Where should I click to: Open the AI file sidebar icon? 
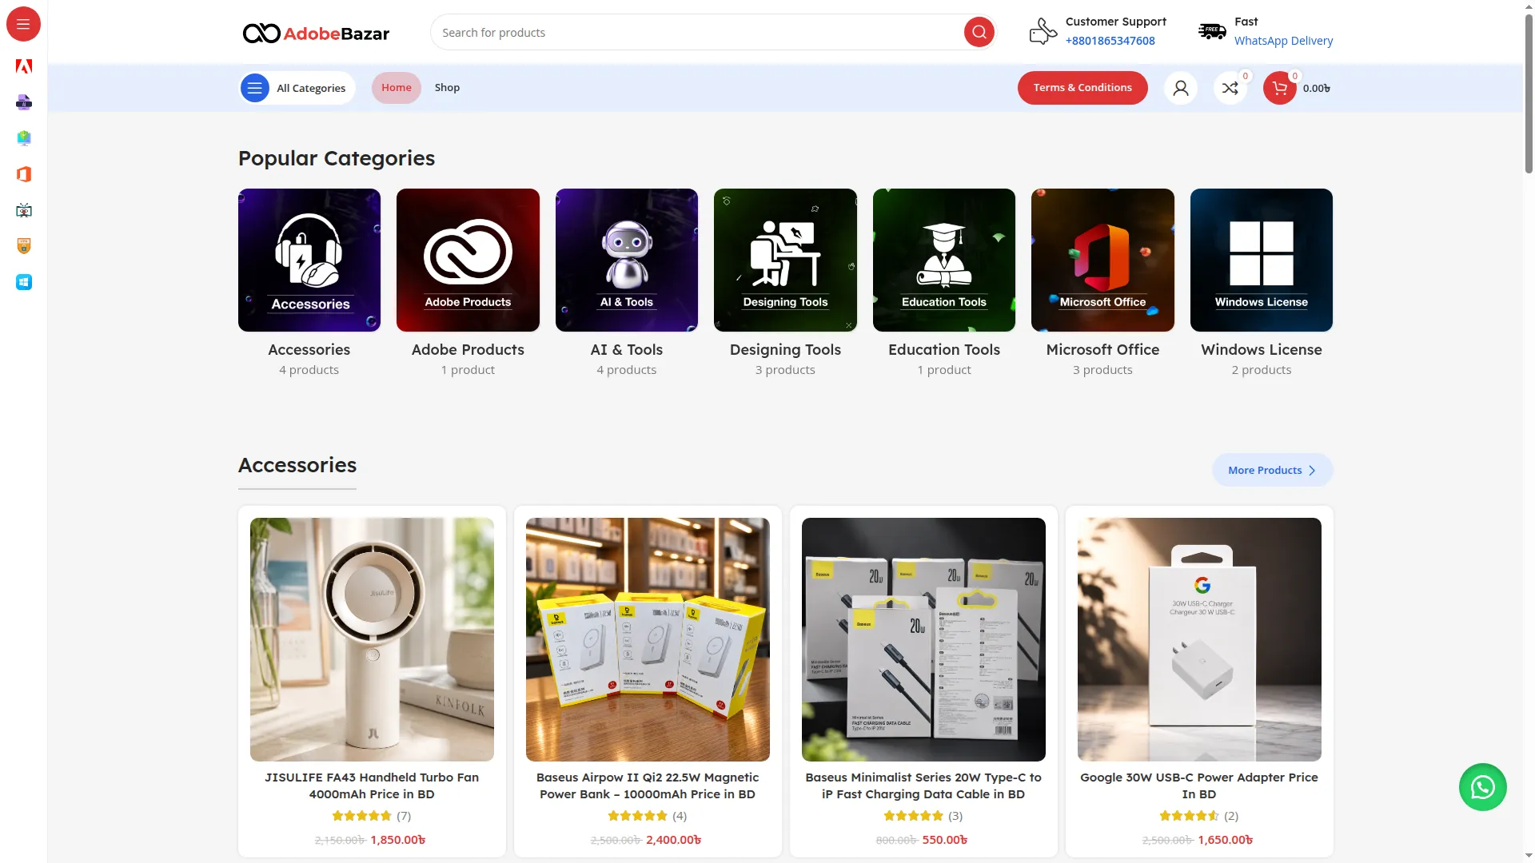(x=24, y=102)
